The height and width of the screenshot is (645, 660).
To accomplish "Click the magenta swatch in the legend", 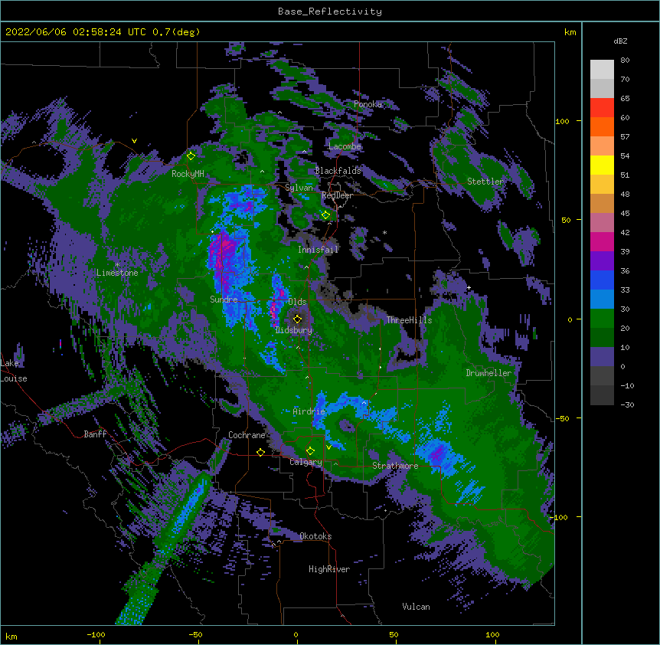I will (x=602, y=241).
